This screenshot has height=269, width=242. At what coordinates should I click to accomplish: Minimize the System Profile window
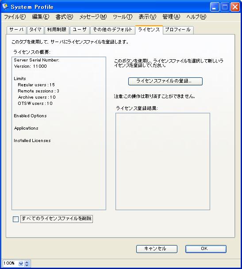click(215, 7)
